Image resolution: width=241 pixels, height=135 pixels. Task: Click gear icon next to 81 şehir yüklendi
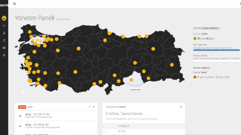pos(195,77)
